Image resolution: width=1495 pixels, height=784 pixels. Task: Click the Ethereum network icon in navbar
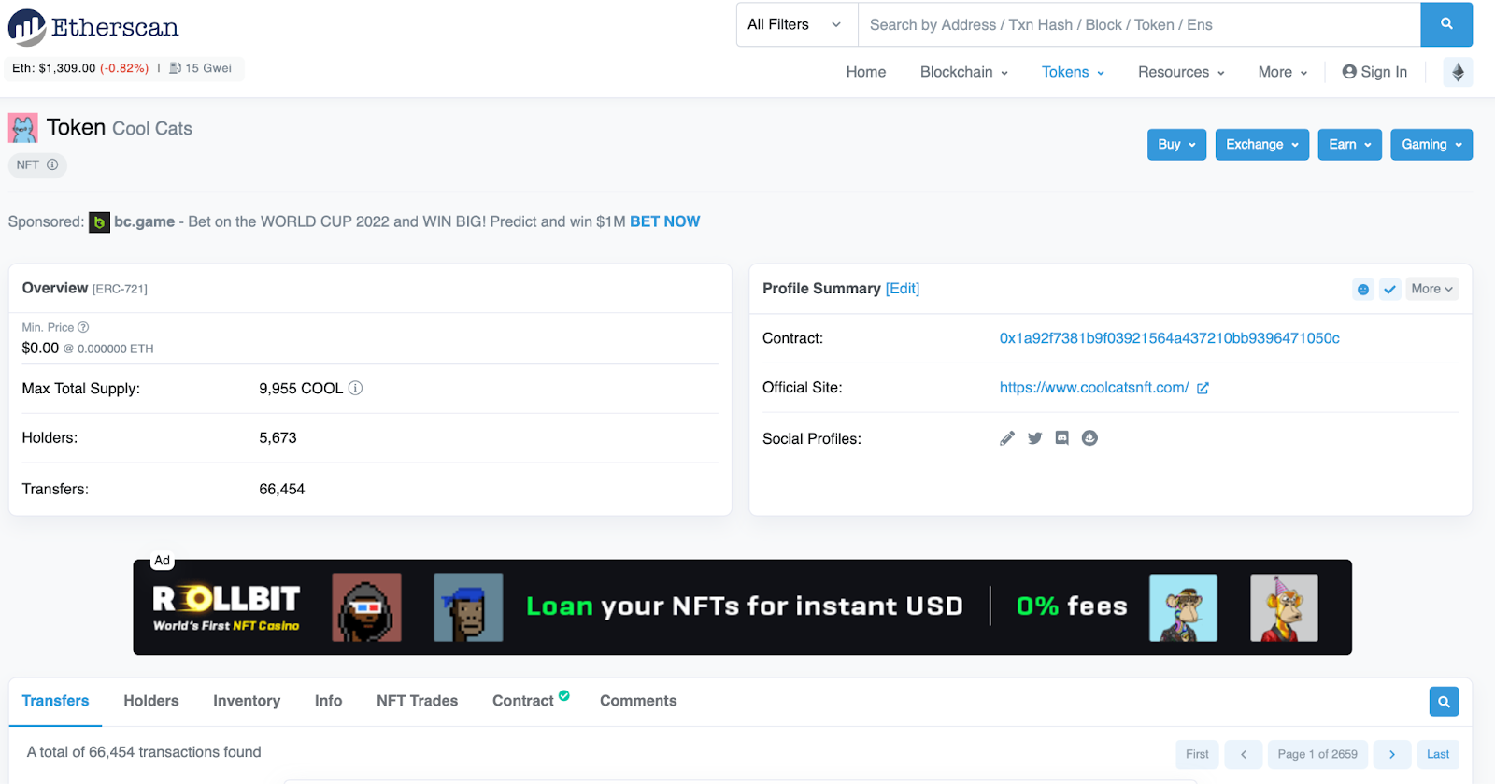point(1458,72)
